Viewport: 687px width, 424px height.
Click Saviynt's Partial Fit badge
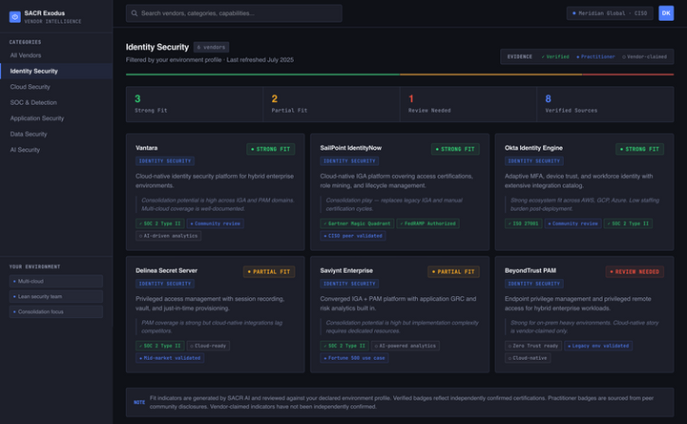click(453, 272)
